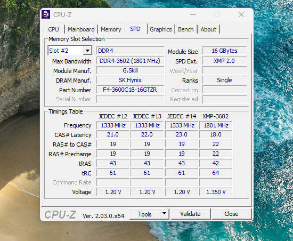
Task: Expand the Slot #2 dropdown arrow
Action: click(87, 51)
